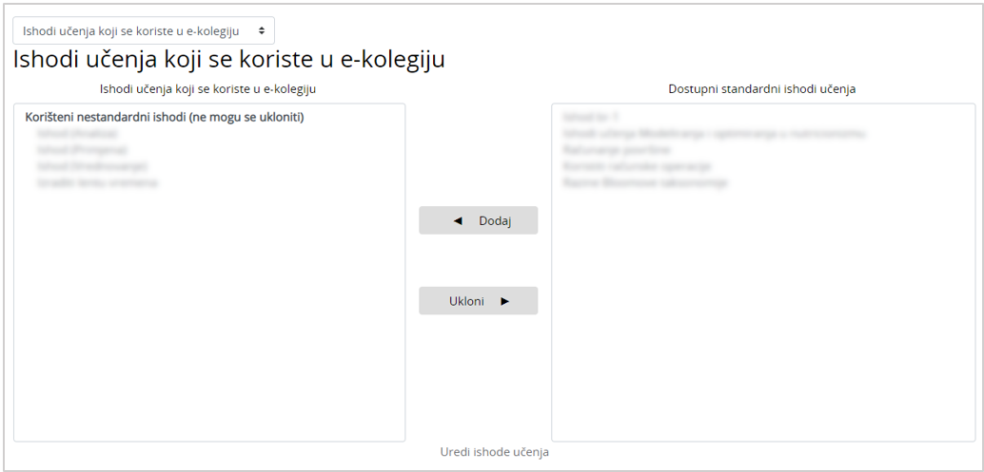Screen dimensions: 984x472
Task: Select 'Koristiti računske operacije' available outcome
Action: 637,166
